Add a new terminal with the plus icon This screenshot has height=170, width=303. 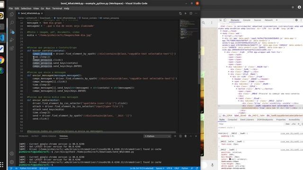(175, 136)
